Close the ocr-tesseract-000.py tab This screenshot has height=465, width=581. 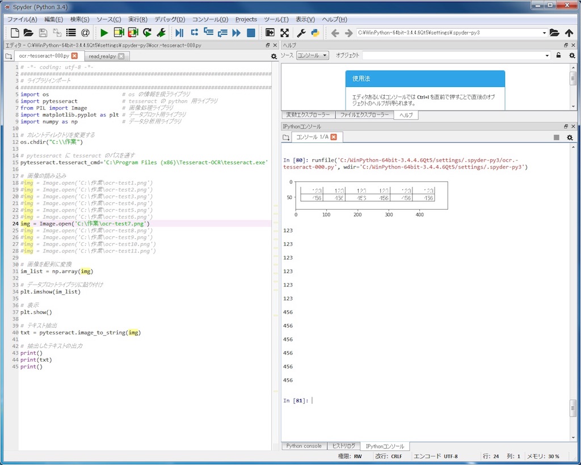click(74, 56)
